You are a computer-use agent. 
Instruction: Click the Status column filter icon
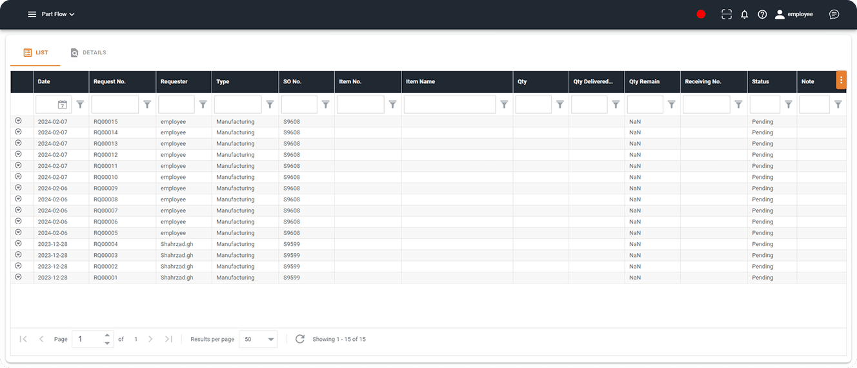[x=788, y=105]
